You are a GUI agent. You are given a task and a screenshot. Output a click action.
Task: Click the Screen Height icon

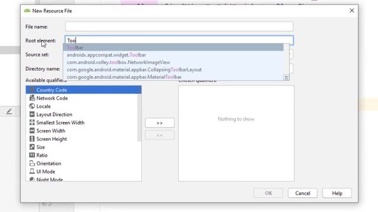coord(32,139)
